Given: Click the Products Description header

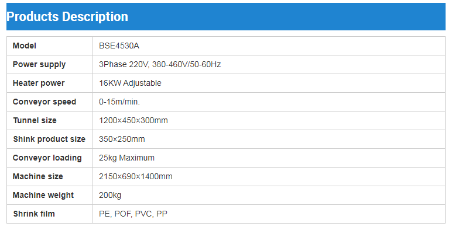Looking at the screenshot, I should [x=67, y=17].
